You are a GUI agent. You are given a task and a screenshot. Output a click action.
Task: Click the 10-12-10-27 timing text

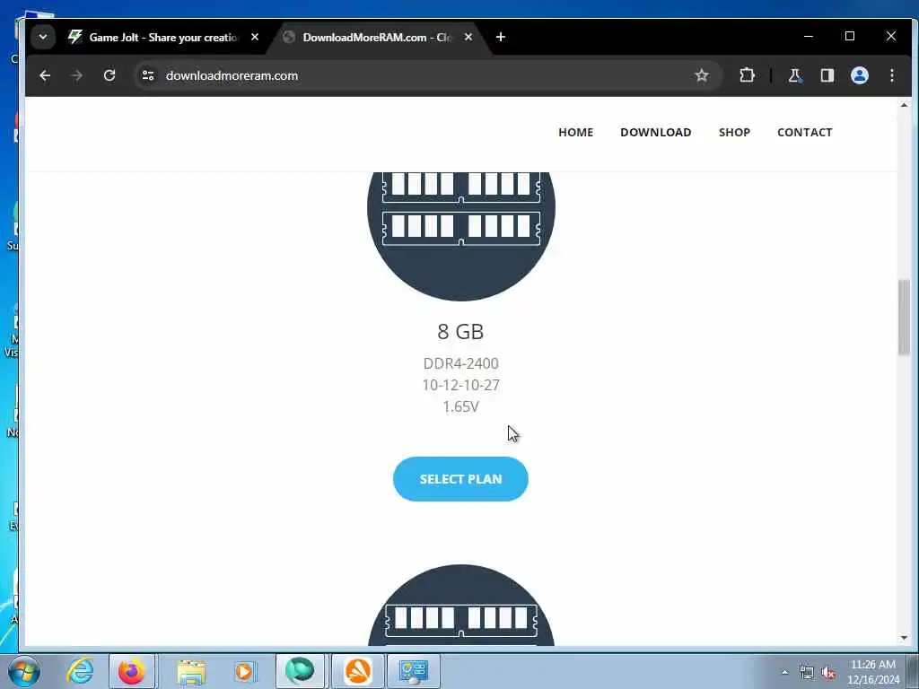(x=460, y=385)
